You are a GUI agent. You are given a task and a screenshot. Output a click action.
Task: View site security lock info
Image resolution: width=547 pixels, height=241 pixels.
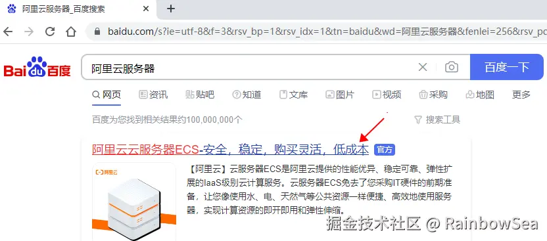coord(97,32)
